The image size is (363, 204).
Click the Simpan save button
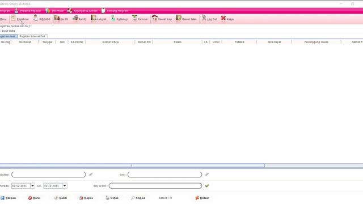(x=9, y=198)
